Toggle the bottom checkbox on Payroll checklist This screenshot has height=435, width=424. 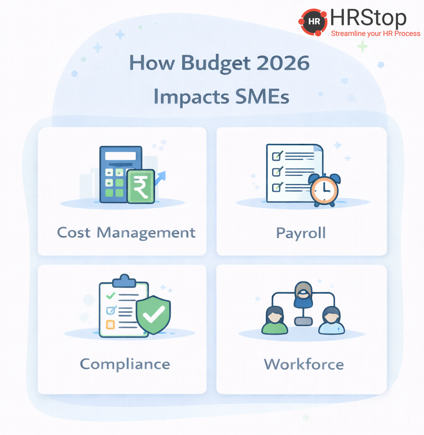(x=277, y=186)
